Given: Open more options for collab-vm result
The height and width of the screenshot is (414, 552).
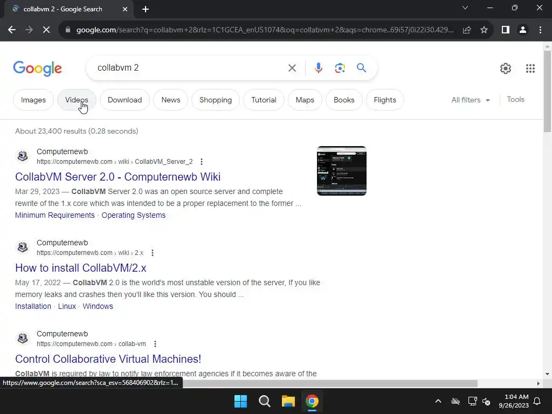Looking at the screenshot, I should (155, 344).
